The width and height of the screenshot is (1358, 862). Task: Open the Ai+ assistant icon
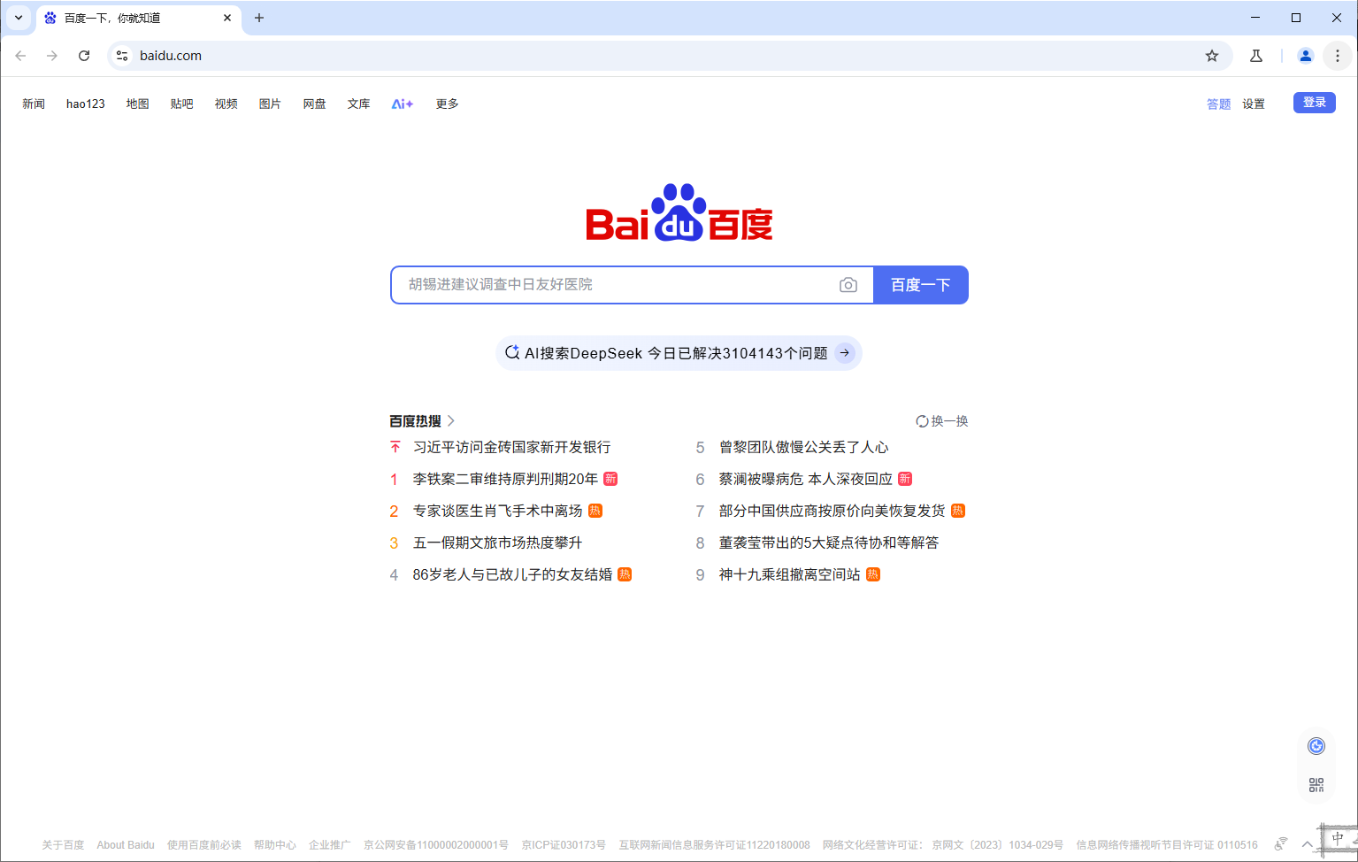(x=403, y=104)
